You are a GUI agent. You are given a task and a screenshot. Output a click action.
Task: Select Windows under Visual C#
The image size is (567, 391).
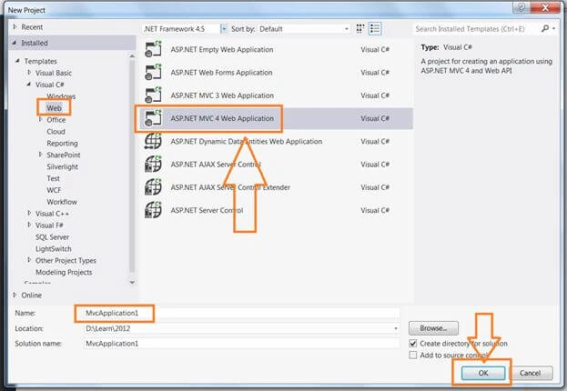click(61, 96)
